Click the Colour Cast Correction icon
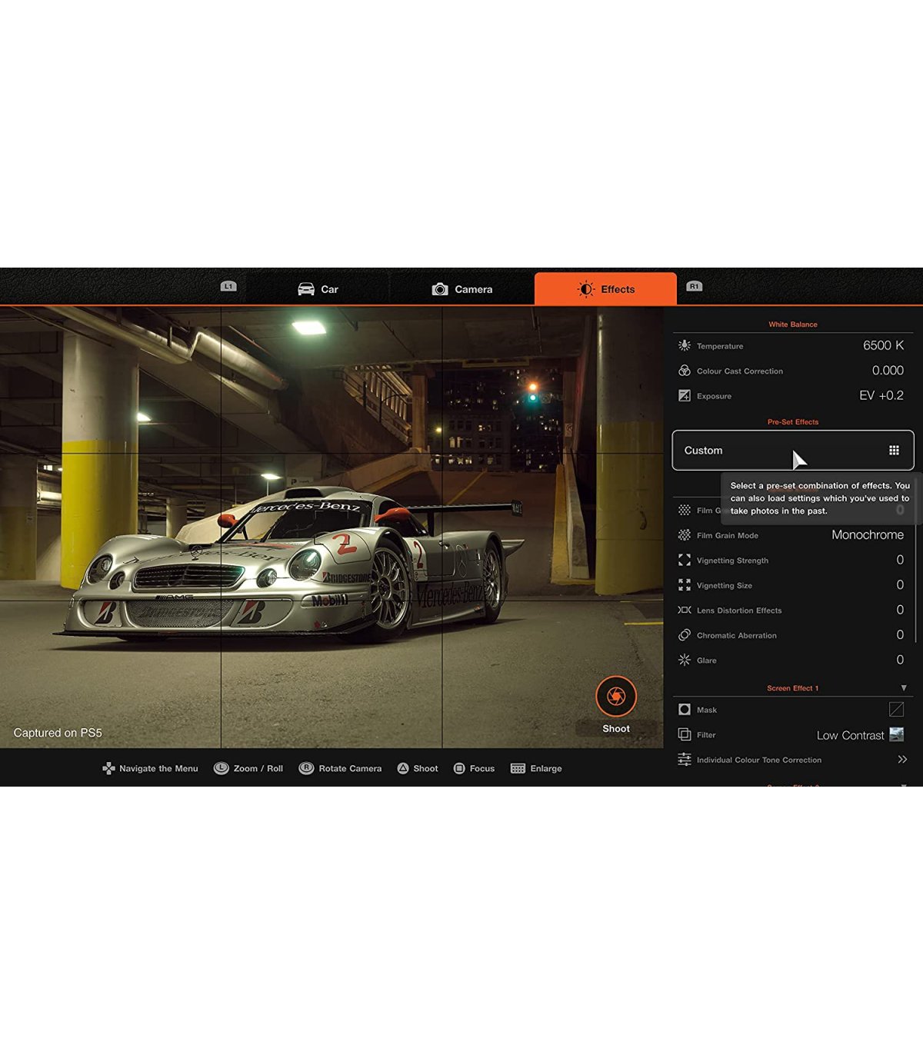The width and height of the screenshot is (923, 1055). (684, 371)
